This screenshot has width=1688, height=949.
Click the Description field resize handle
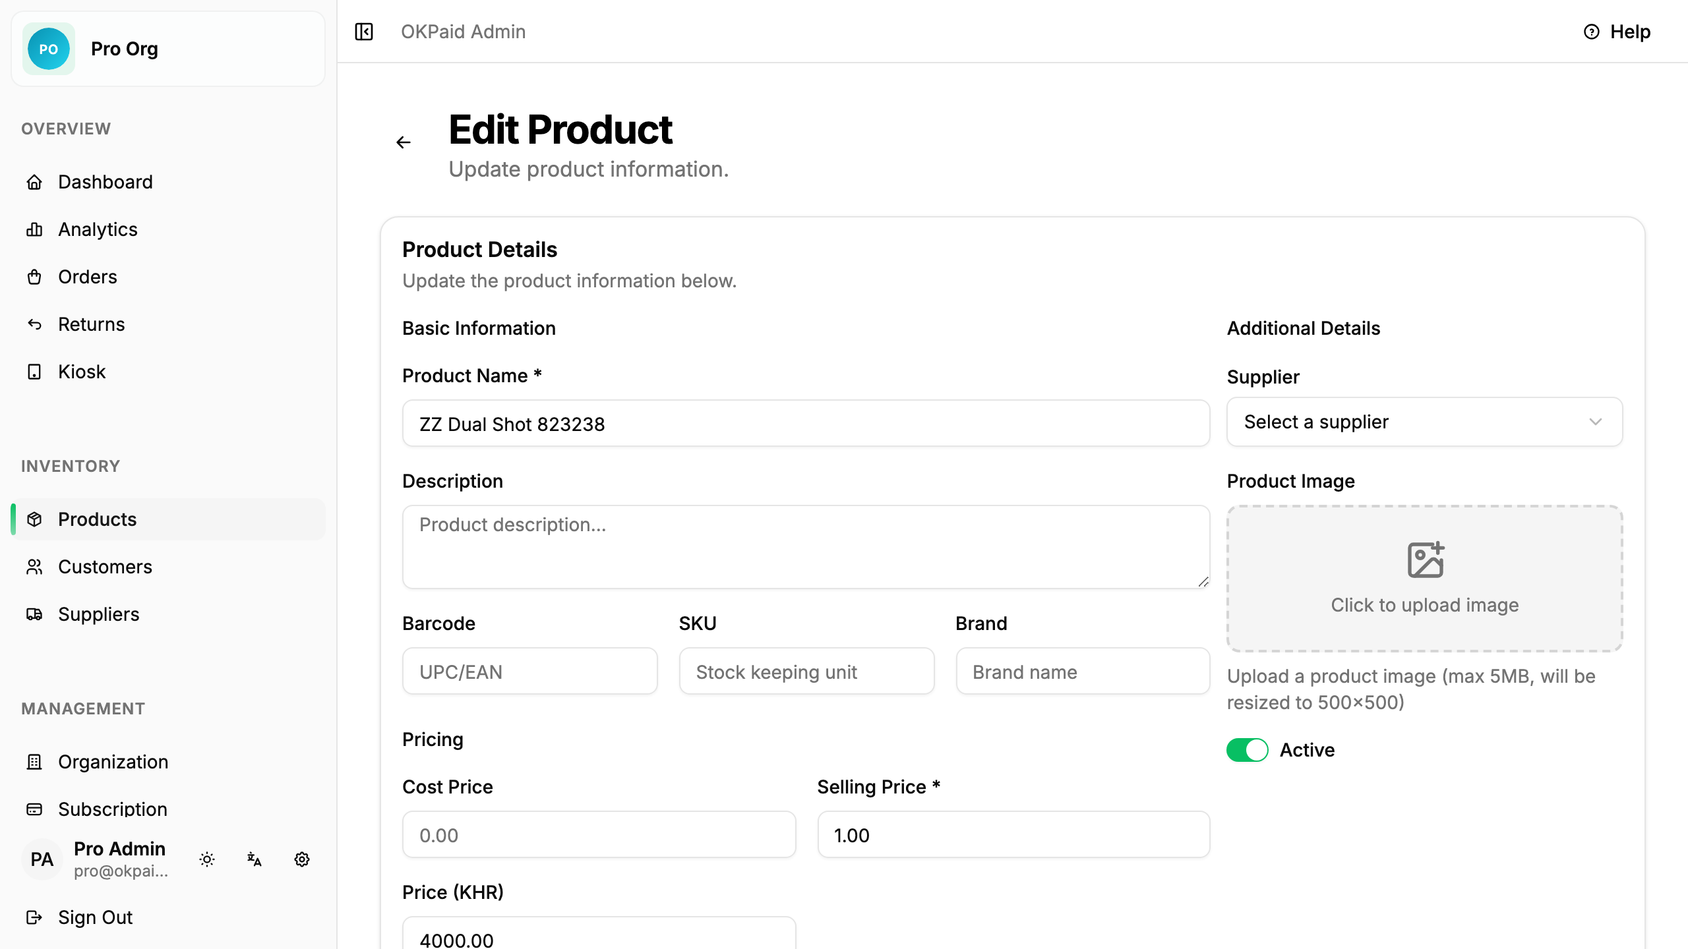pyautogui.click(x=1203, y=581)
